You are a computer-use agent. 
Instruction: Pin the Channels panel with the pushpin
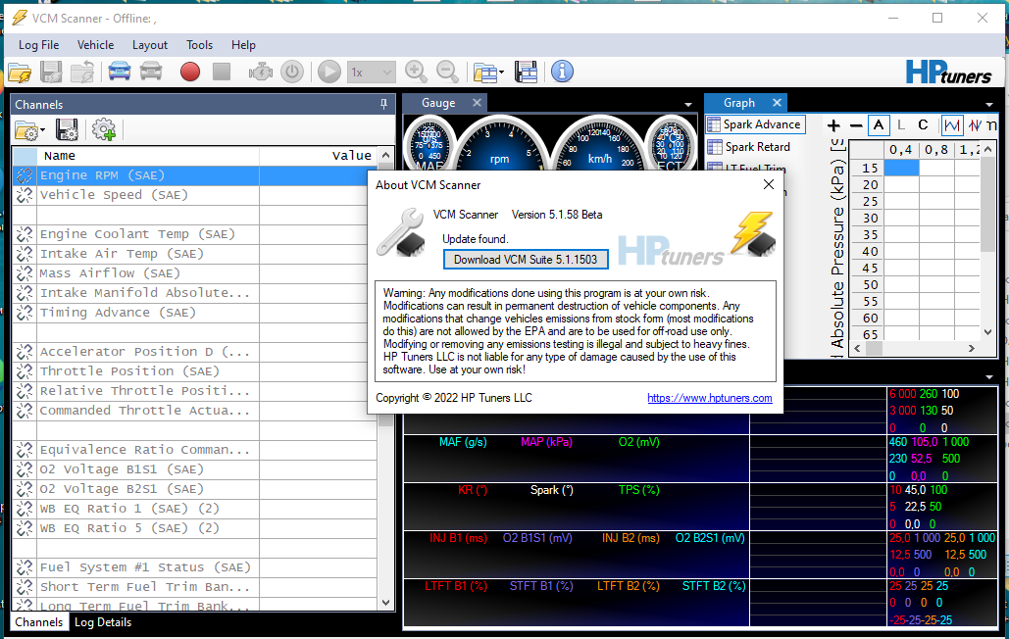pyautogui.click(x=383, y=104)
